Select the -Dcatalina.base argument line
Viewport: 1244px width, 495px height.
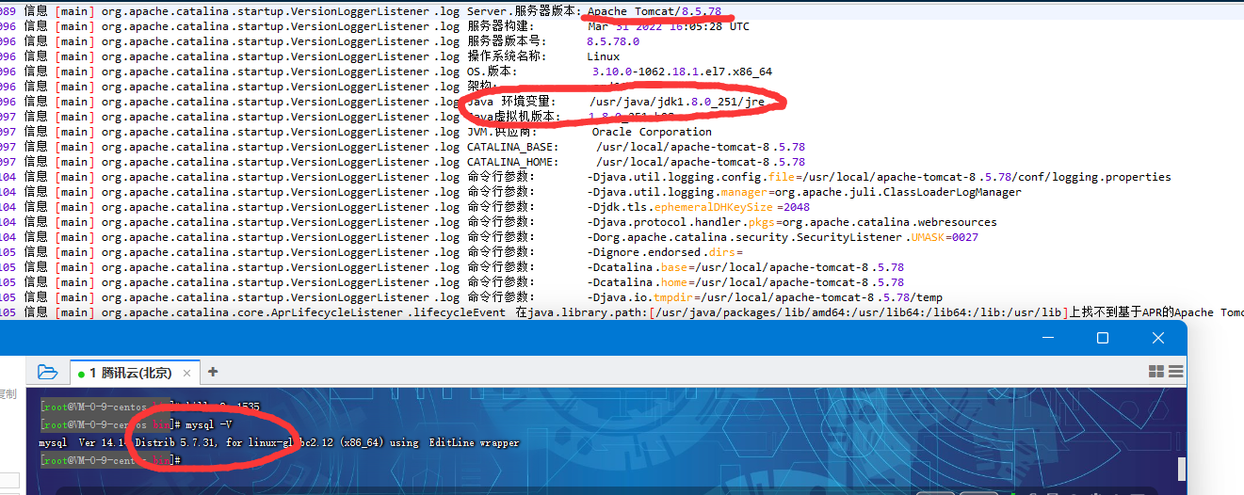(745, 267)
